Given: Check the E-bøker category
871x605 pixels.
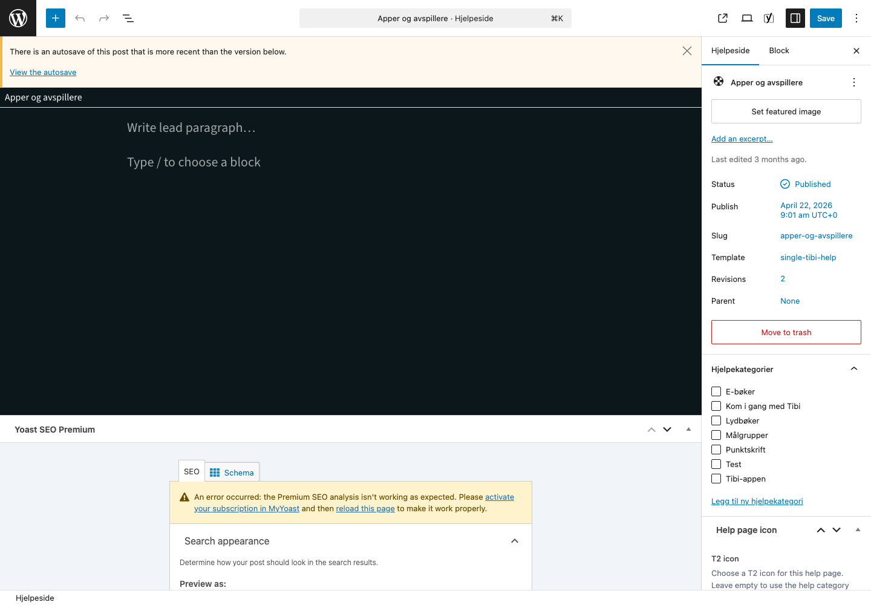Looking at the screenshot, I should point(716,391).
